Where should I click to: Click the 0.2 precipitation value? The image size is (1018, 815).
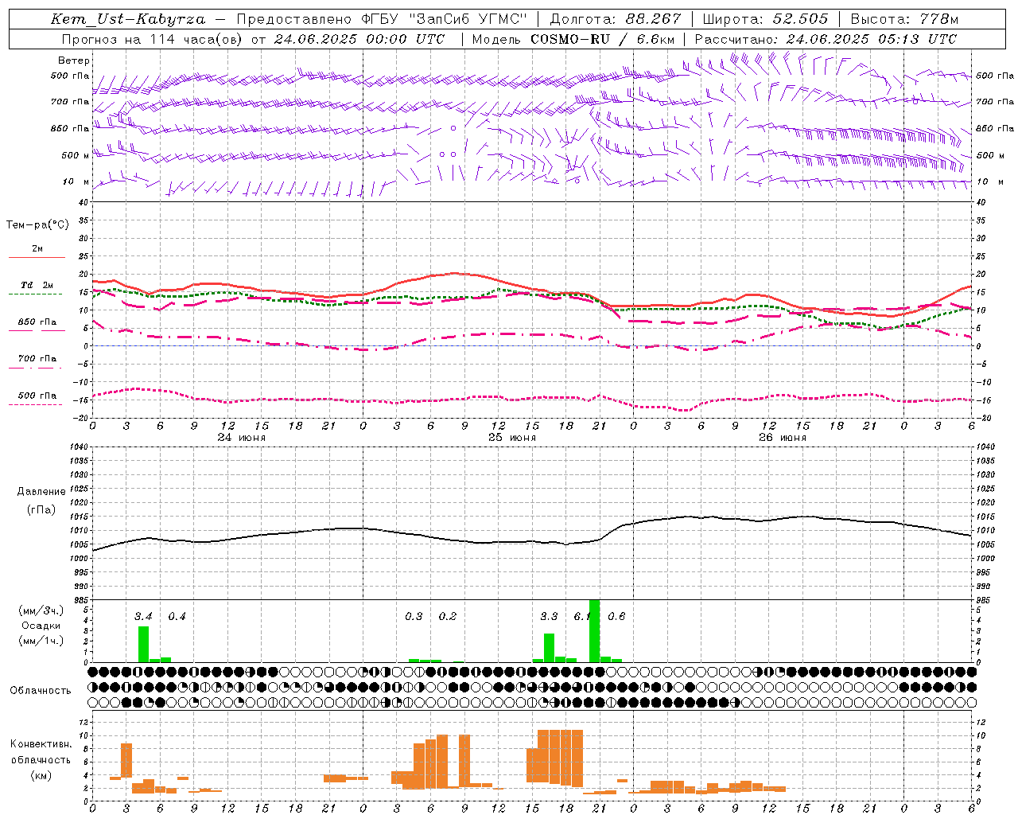[448, 616]
